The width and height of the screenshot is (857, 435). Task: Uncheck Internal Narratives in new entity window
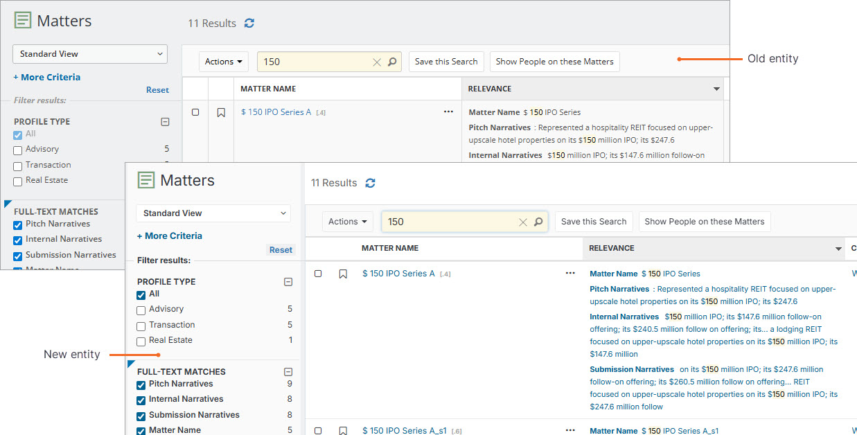(141, 400)
